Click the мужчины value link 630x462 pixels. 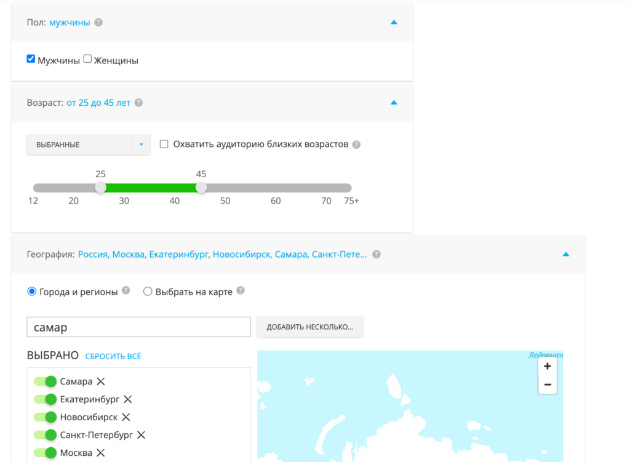(x=70, y=23)
